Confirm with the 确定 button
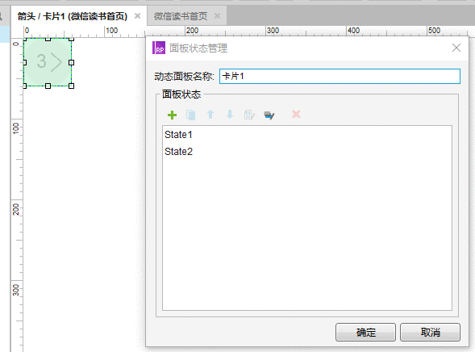 pos(365,333)
